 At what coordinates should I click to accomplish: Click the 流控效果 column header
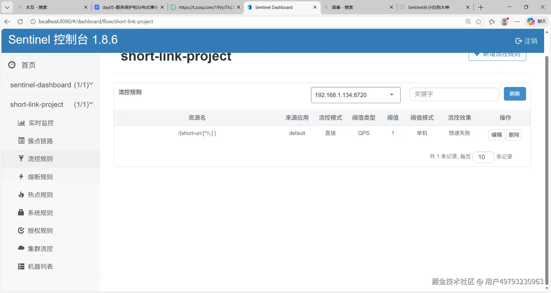459,118
